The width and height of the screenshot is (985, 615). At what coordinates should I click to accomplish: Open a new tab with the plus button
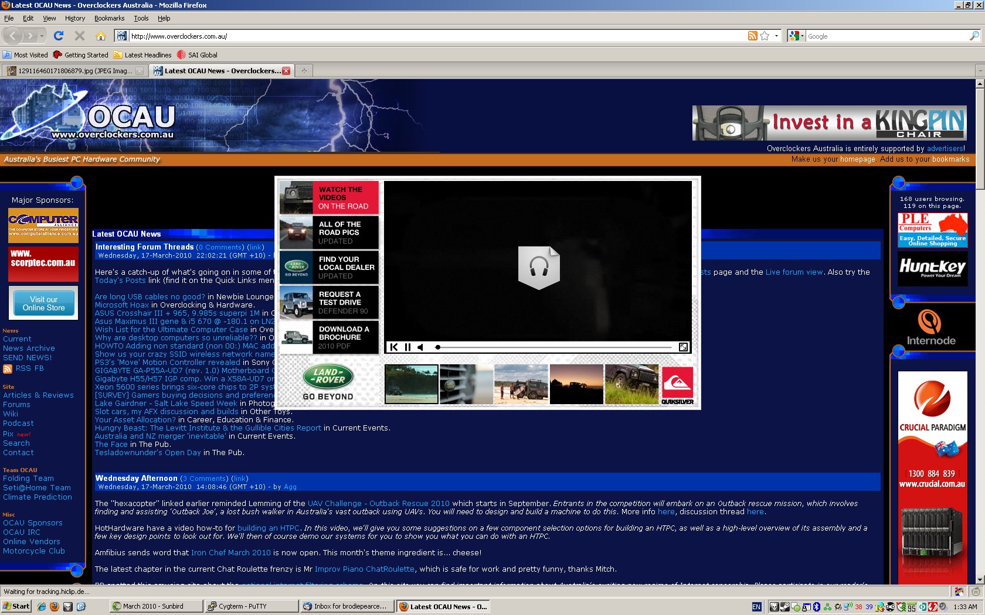304,71
